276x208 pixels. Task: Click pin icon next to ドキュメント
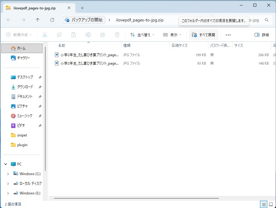pyautogui.click(x=40, y=97)
